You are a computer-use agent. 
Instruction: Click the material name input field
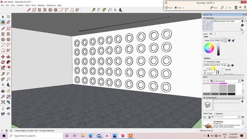pos(227,21)
